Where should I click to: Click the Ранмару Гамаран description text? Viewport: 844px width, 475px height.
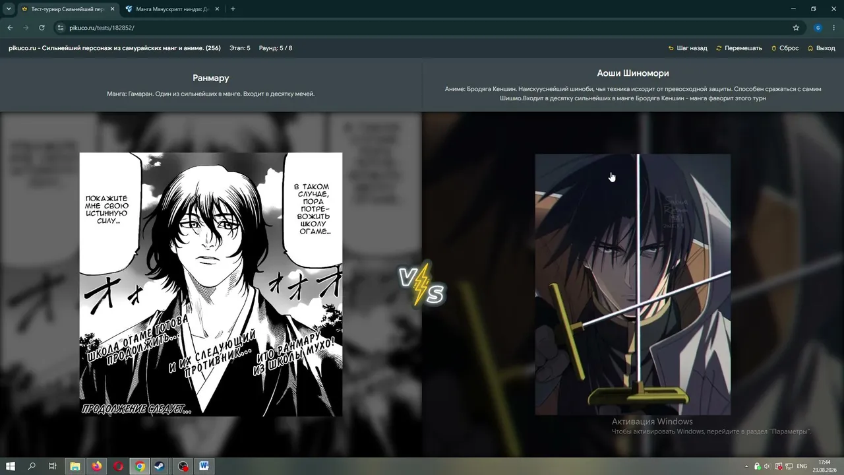coord(211,94)
